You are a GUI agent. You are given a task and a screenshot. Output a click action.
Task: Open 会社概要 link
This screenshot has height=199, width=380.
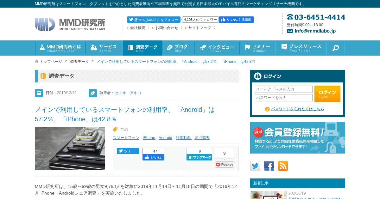point(137,28)
